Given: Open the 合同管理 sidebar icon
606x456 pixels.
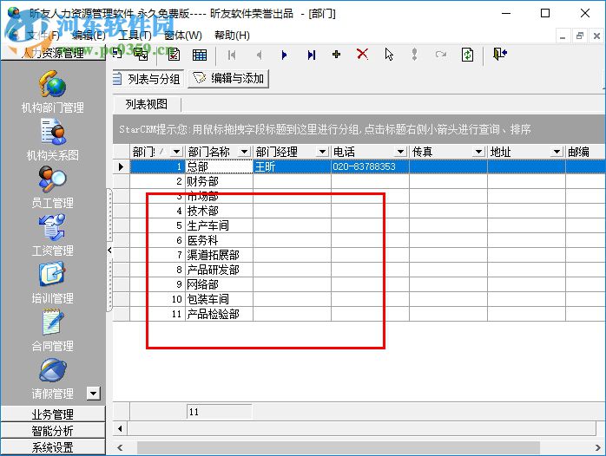Looking at the screenshot, I should tap(52, 322).
